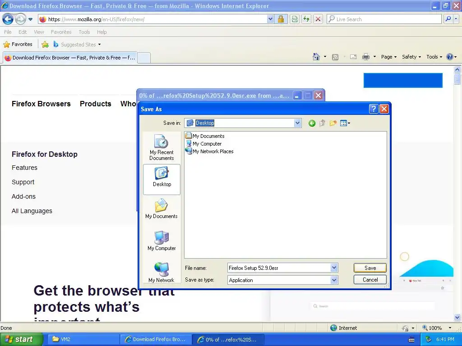This screenshot has height=346, width=462.
Task: Open the Save in location combo box
Action: tap(243, 123)
